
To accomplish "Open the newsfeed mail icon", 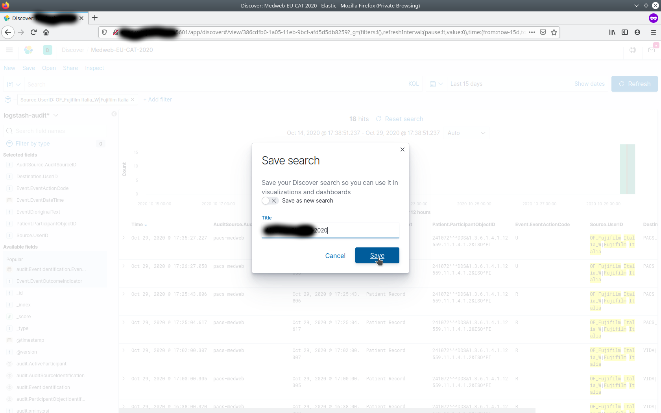I will [x=652, y=50].
